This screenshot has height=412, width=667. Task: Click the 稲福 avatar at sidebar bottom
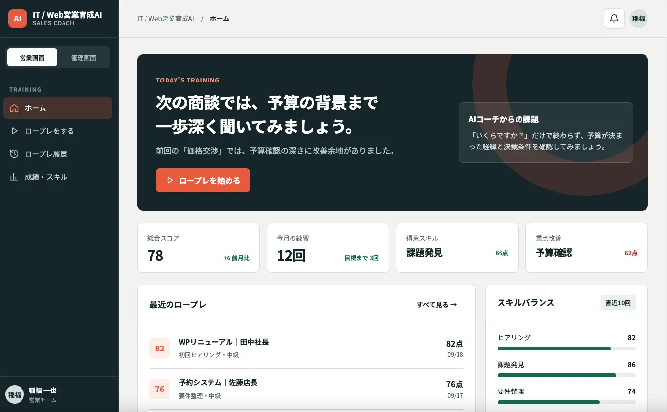click(x=15, y=394)
